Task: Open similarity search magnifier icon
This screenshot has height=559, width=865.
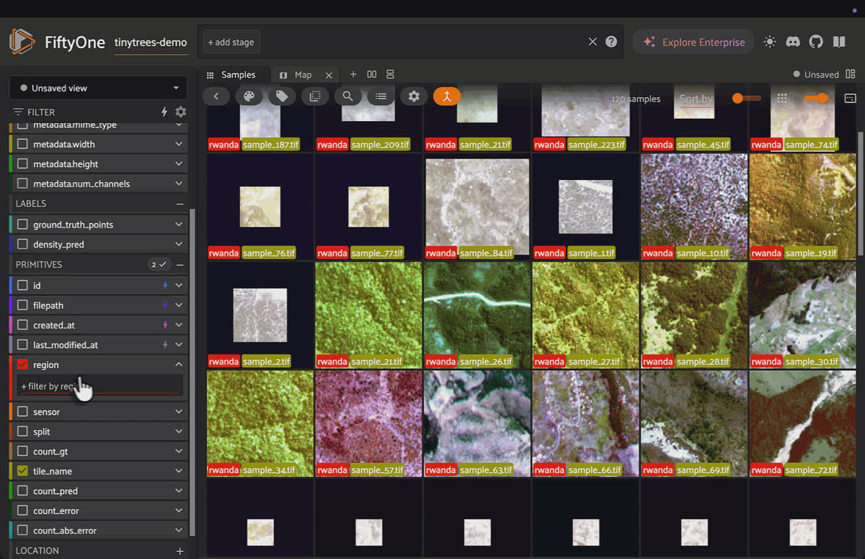Action: (348, 97)
